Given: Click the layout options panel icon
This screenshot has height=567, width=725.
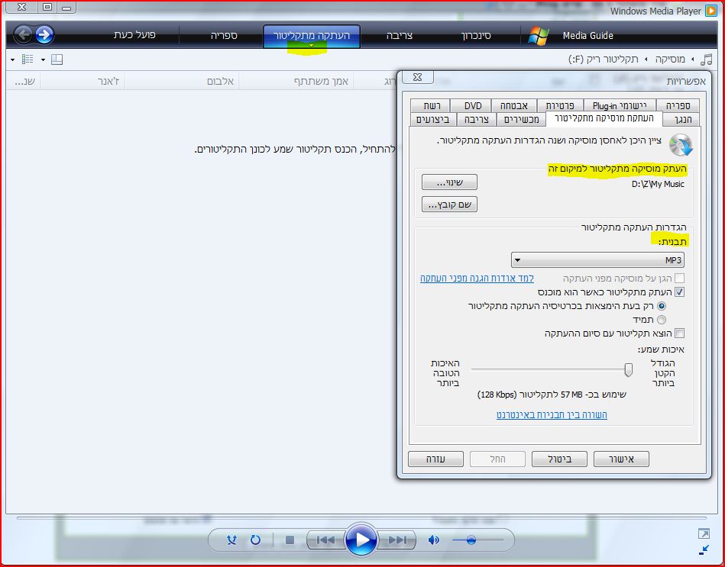Looking at the screenshot, I should pos(57,60).
